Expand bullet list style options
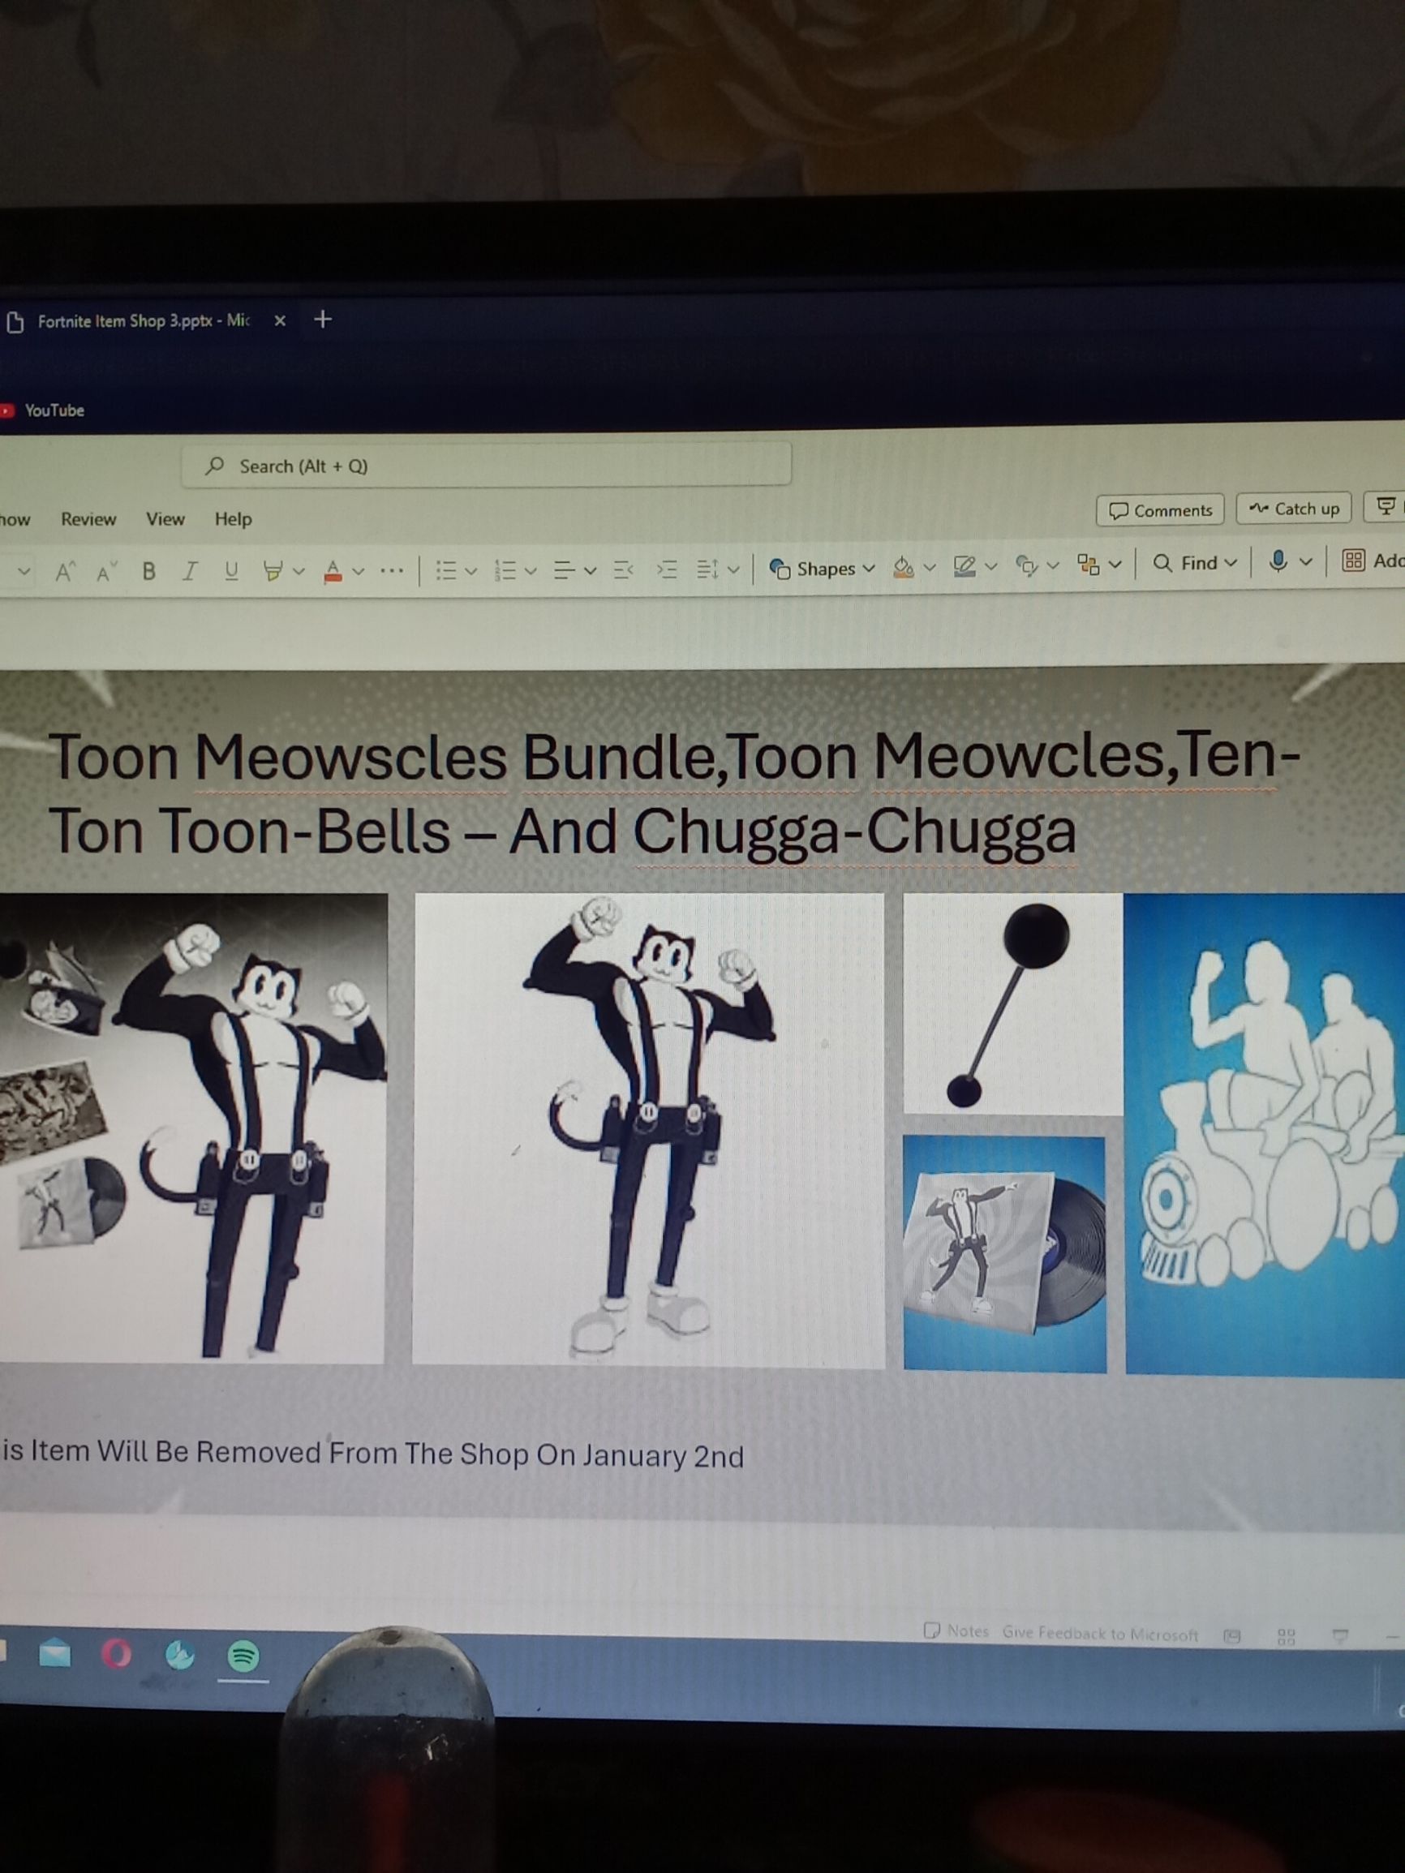Image resolution: width=1405 pixels, height=1873 pixels. [470, 572]
